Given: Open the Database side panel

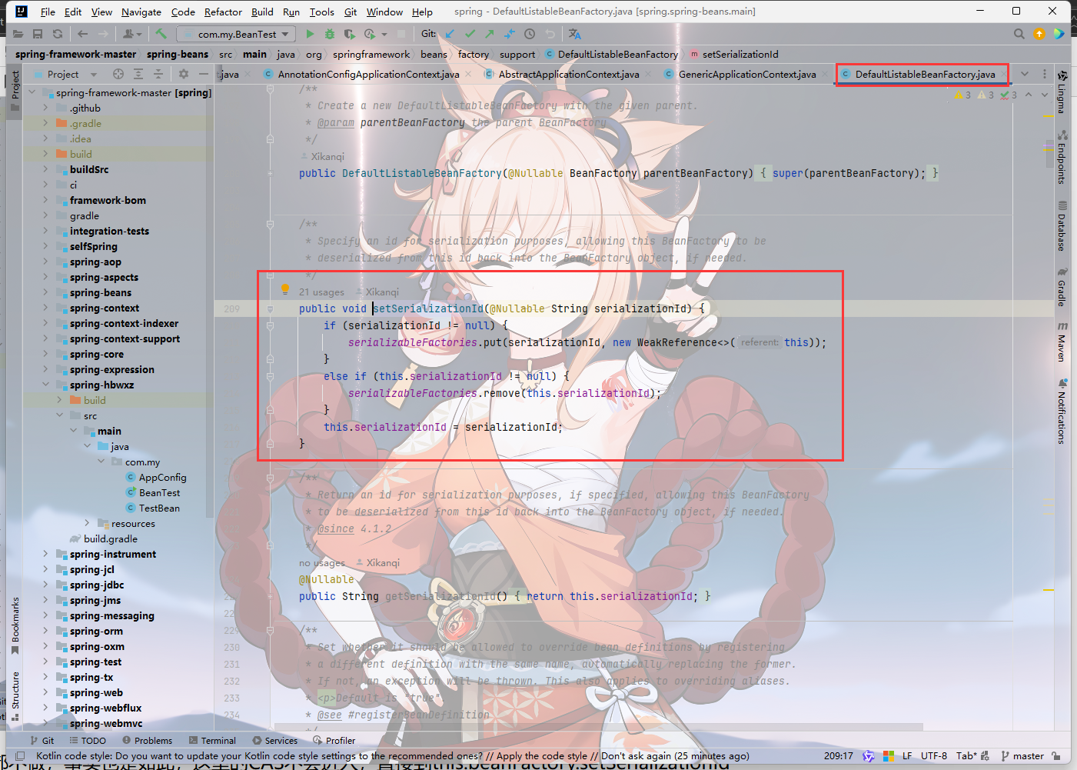Looking at the screenshot, I should point(1062,226).
